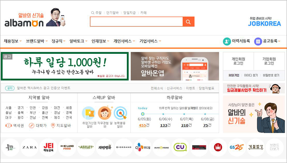
Task: Open the 신규서비스 news tab
Action: point(174,88)
